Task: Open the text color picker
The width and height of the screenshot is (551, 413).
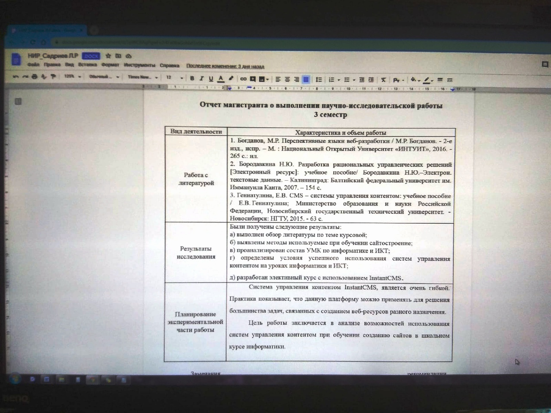Action: [x=221, y=78]
